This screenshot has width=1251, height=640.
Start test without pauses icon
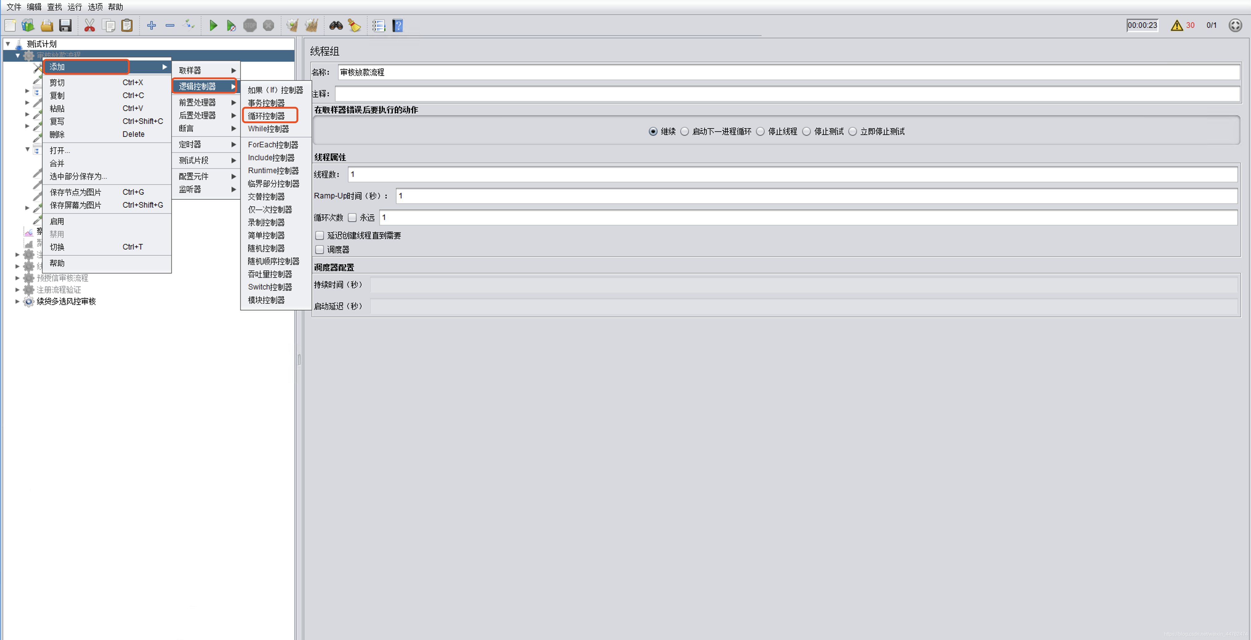coord(231,25)
